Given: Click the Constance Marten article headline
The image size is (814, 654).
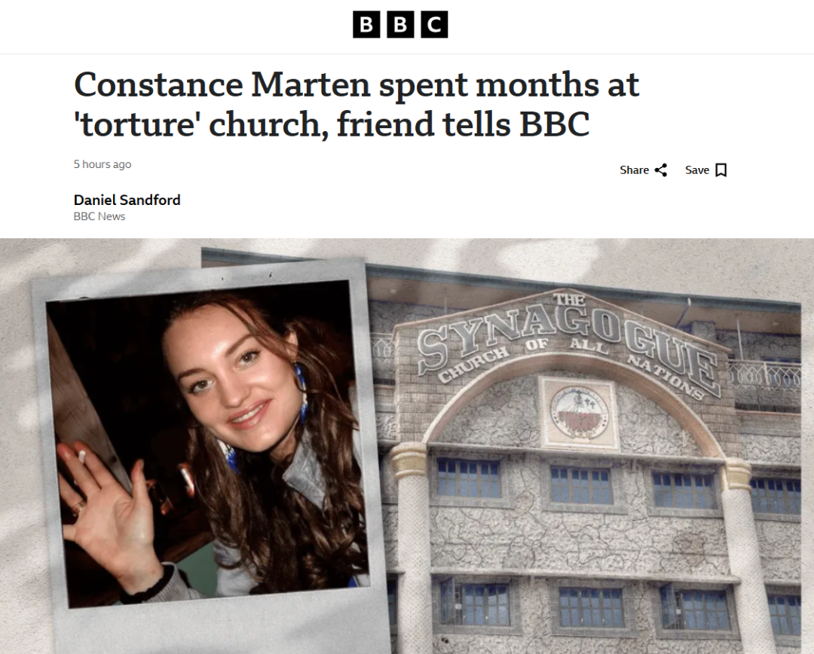Looking at the screenshot, I should pos(356,104).
